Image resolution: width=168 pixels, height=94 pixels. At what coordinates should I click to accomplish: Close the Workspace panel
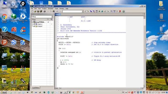pyautogui.click(x=53, y=14)
